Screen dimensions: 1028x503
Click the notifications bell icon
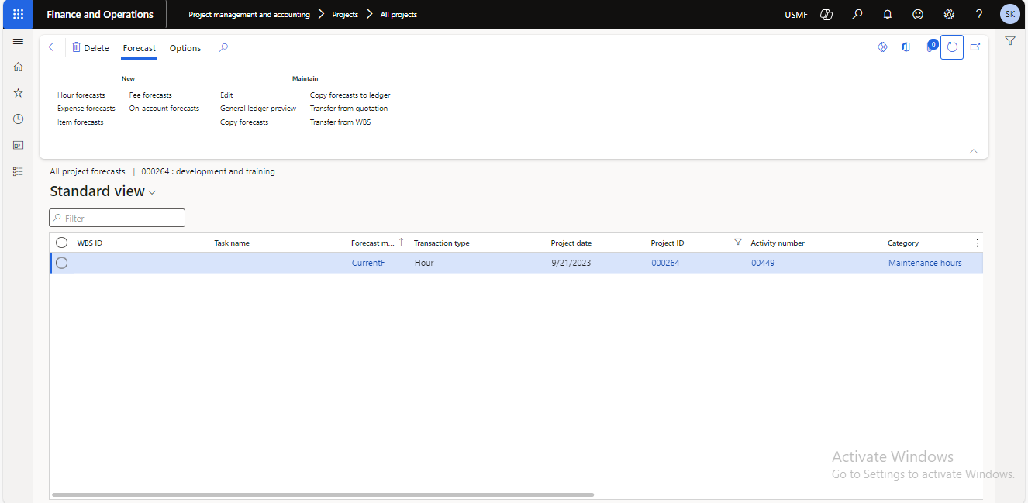coord(887,14)
